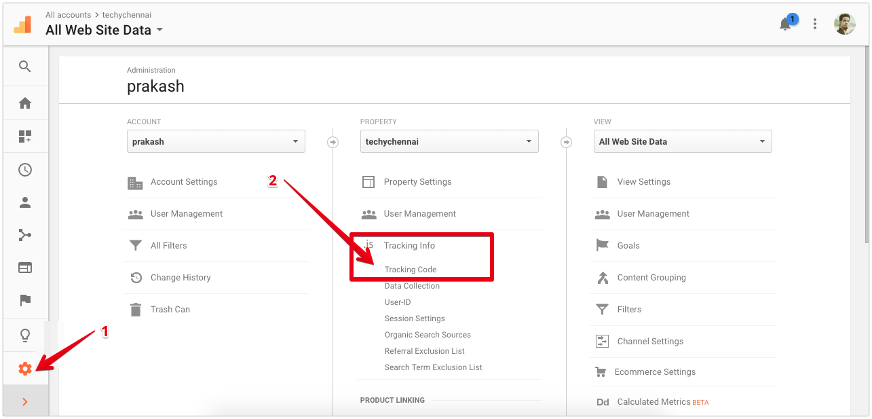The height and width of the screenshot is (419, 872).
Task: Open Behavior icon in sidebar
Action: click(x=25, y=268)
